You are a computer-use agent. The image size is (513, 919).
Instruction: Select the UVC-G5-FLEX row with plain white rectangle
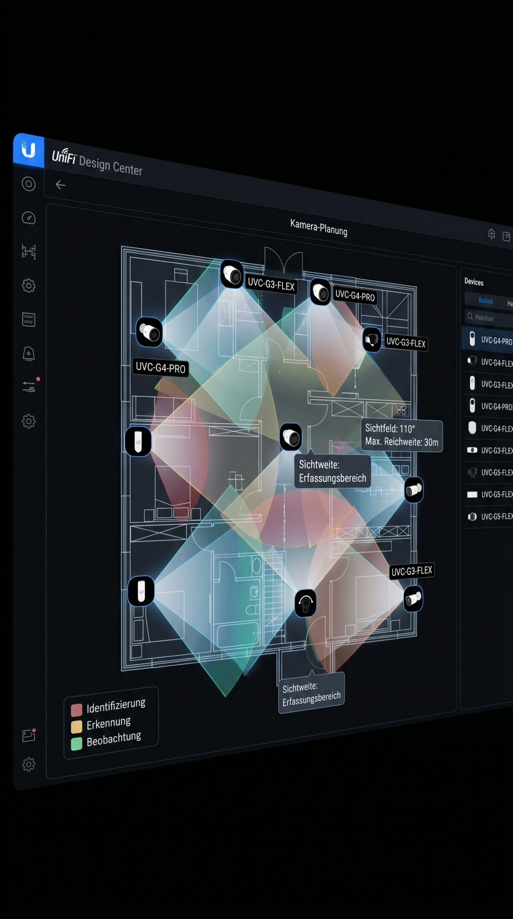[489, 494]
